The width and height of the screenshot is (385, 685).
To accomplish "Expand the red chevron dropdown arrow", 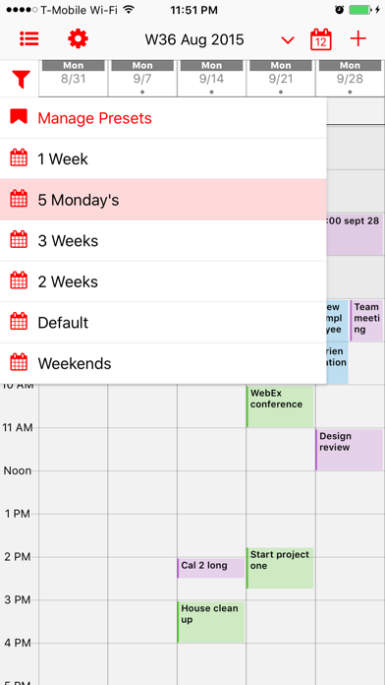I will pos(288,40).
